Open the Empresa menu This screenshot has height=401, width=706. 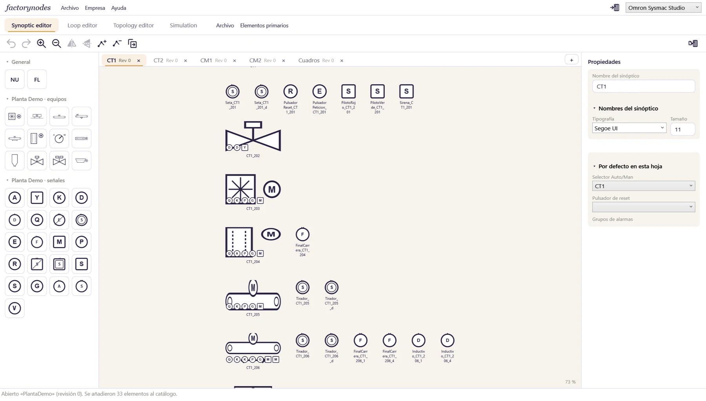[95, 8]
